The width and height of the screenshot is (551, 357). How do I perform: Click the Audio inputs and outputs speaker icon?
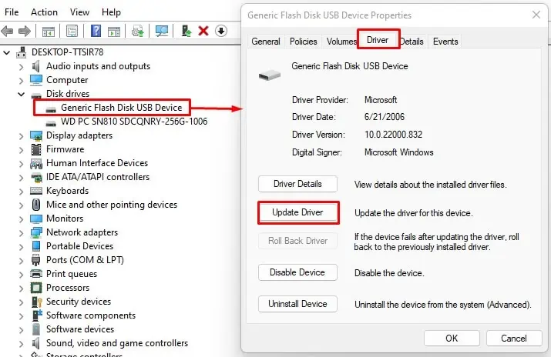[36, 66]
